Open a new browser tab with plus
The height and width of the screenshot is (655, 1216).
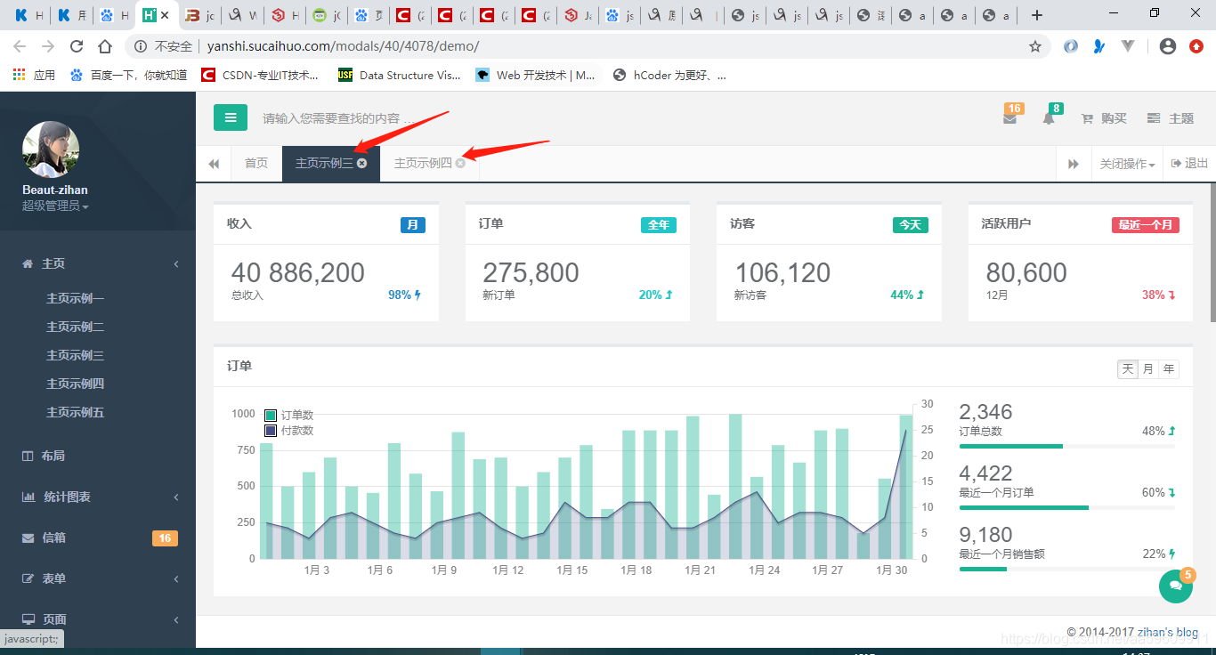click(x=1037, y=15)
